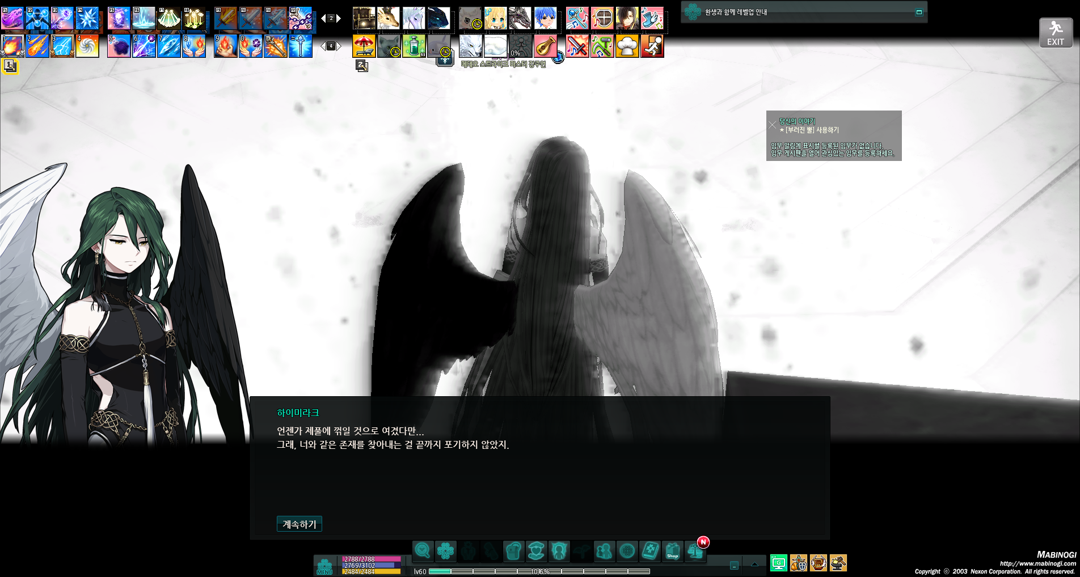
Task: Open the MENU clover button
Action: pyautogui.click(x=324, y=566)
